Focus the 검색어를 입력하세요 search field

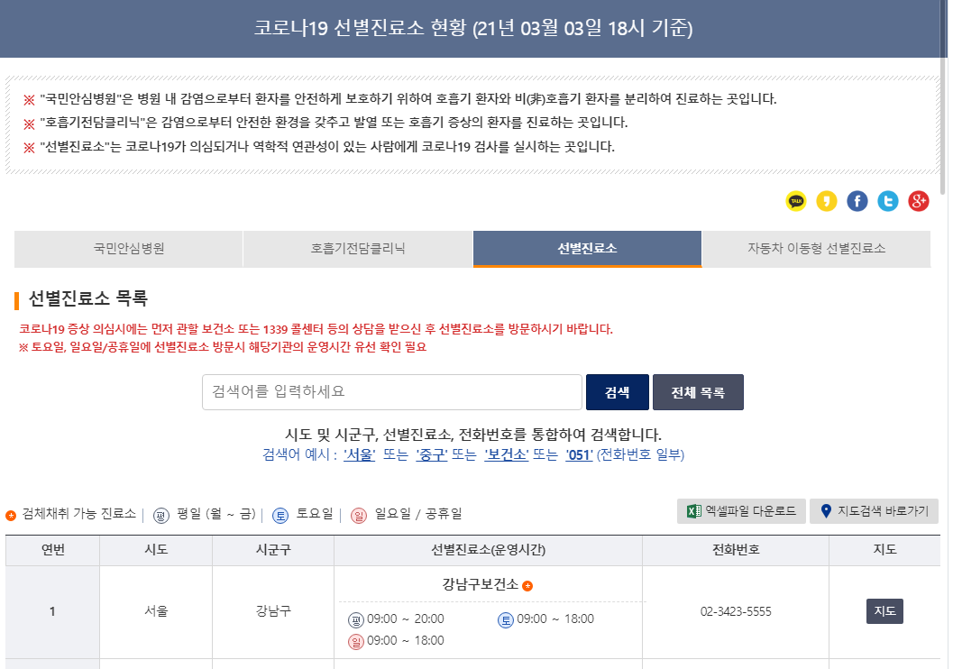(x=392, y=392)
